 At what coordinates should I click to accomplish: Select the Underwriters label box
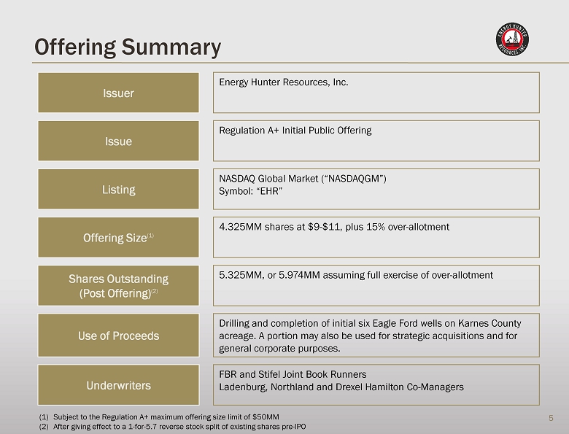(x=118, y=384)
